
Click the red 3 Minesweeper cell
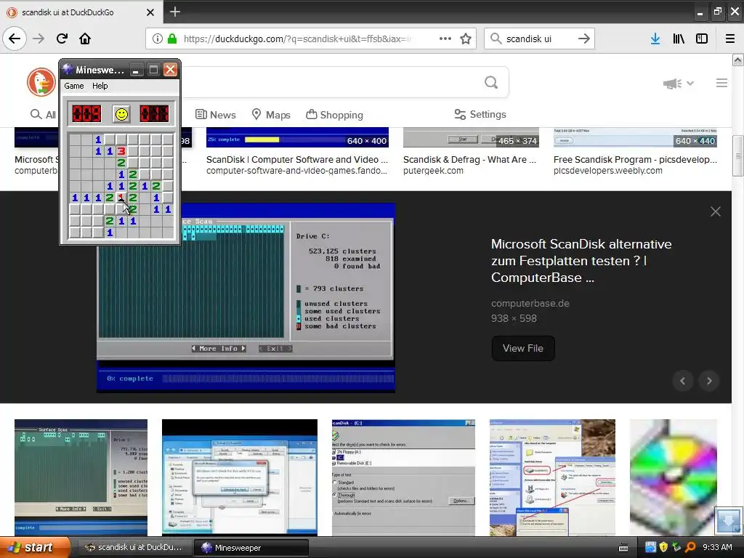coord(121,151)
